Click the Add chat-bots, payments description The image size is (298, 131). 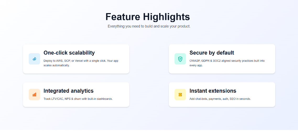(x=220, y=99)
